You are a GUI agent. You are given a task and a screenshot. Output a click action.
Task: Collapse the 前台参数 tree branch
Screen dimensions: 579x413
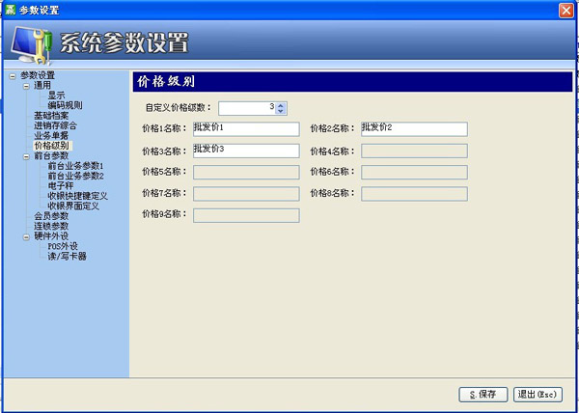[x=26, y=155]
